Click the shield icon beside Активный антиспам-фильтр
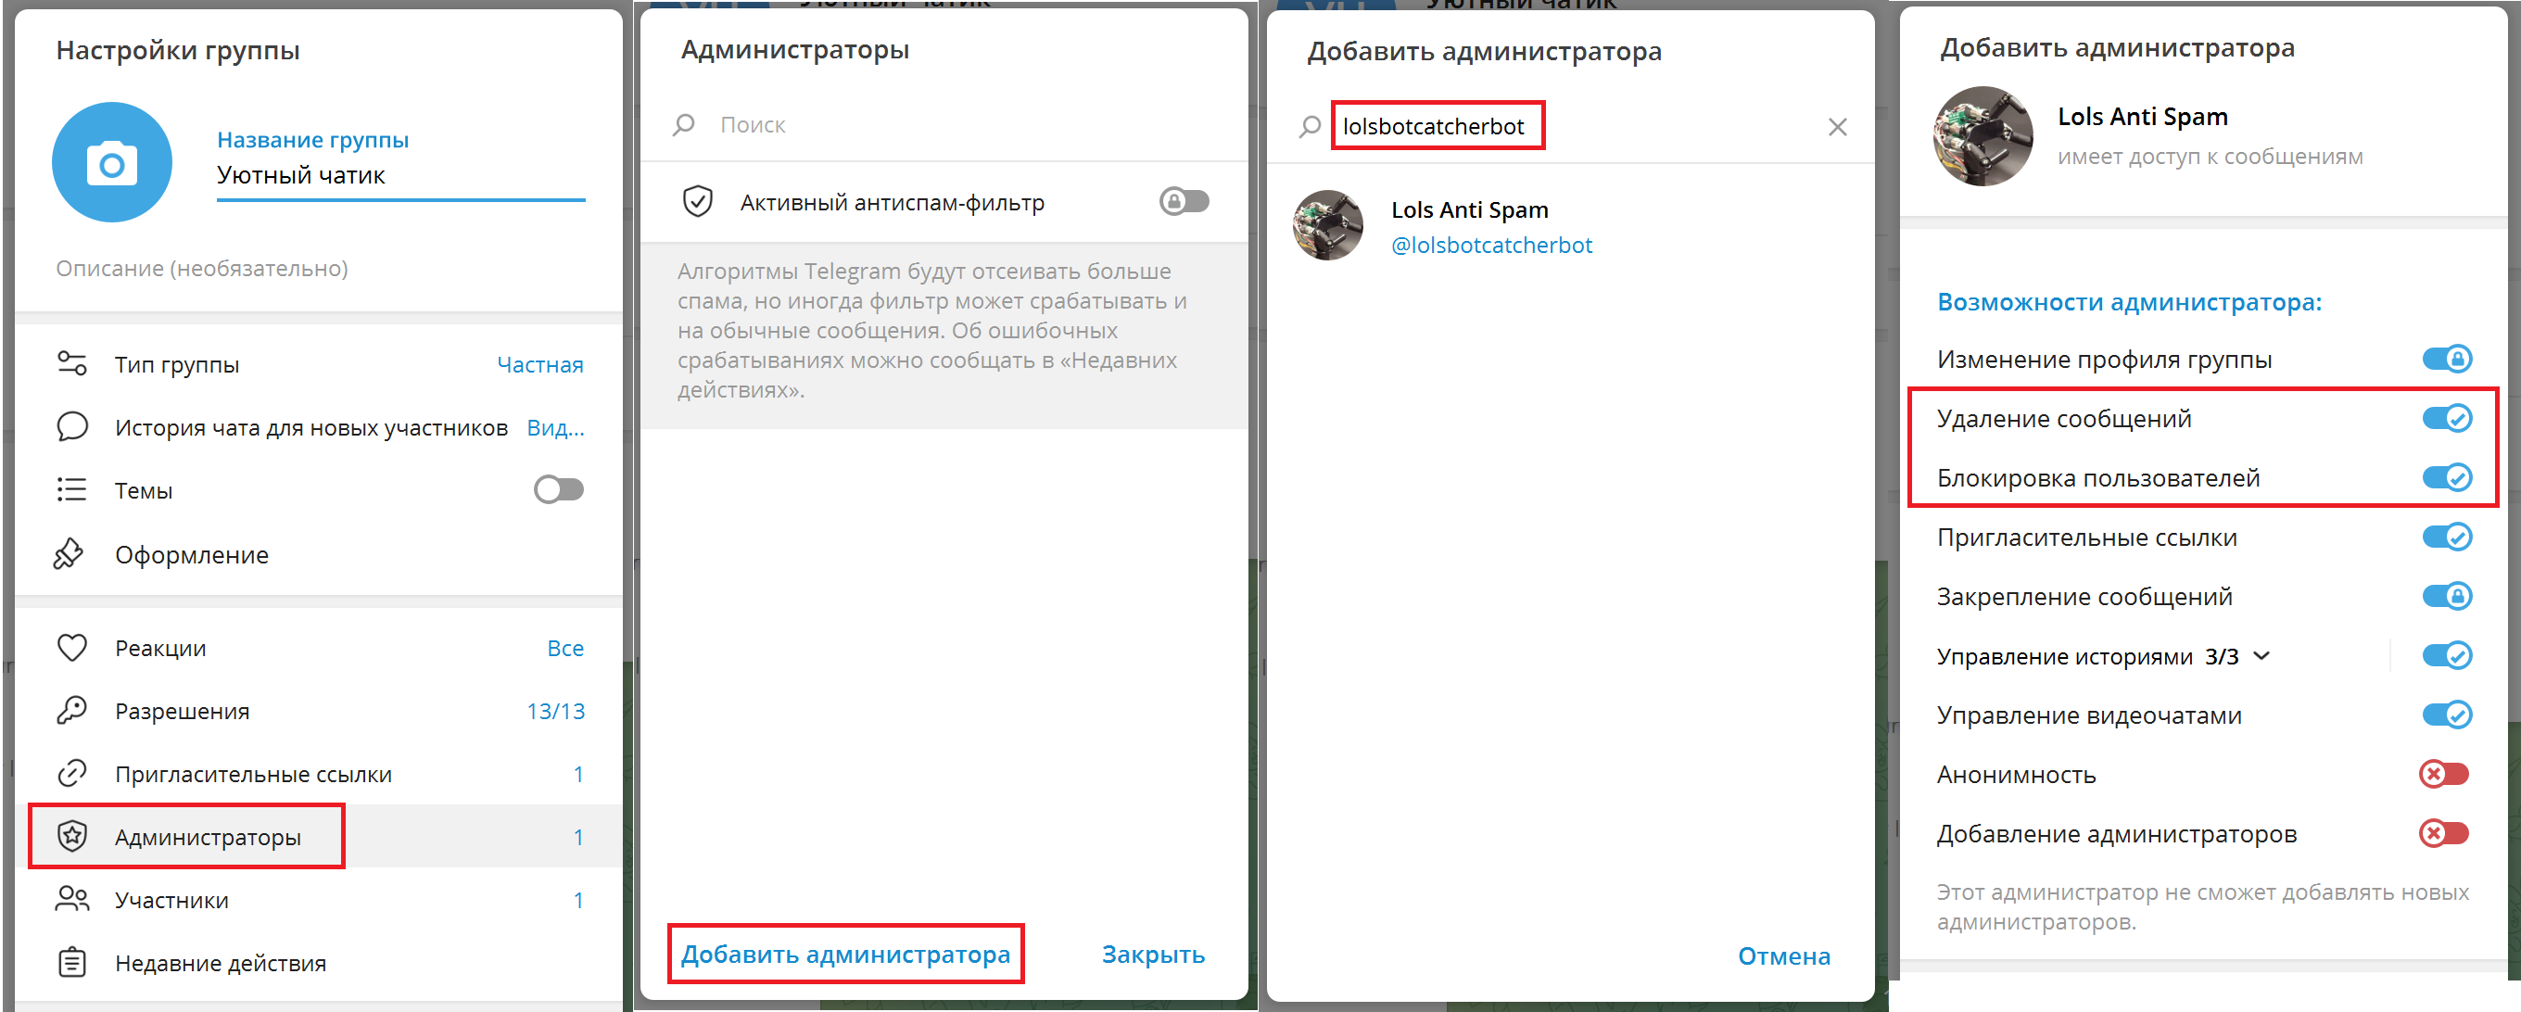The image size is (2521, 1012). 697,203
